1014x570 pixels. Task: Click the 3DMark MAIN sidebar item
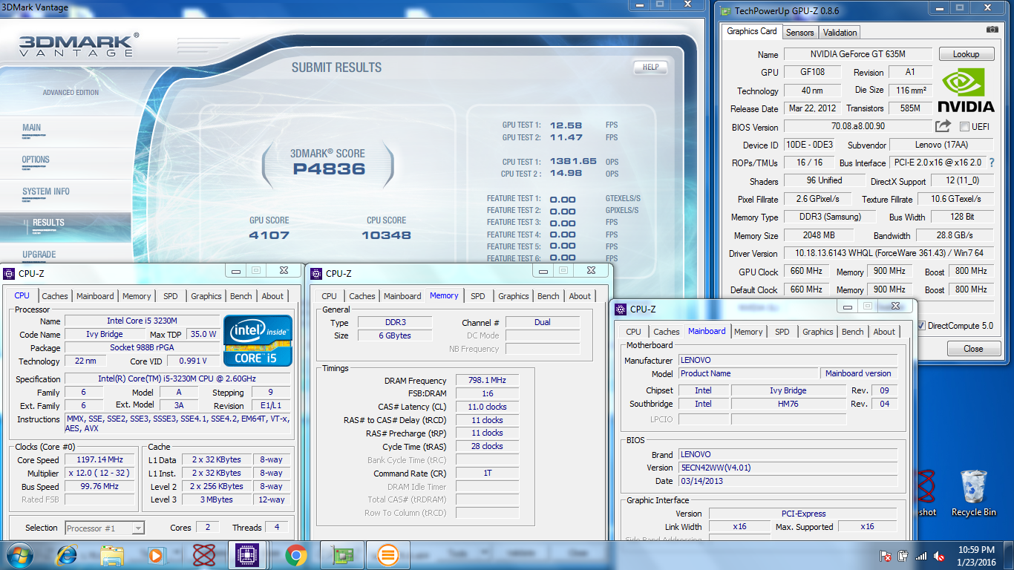[32, 128]
